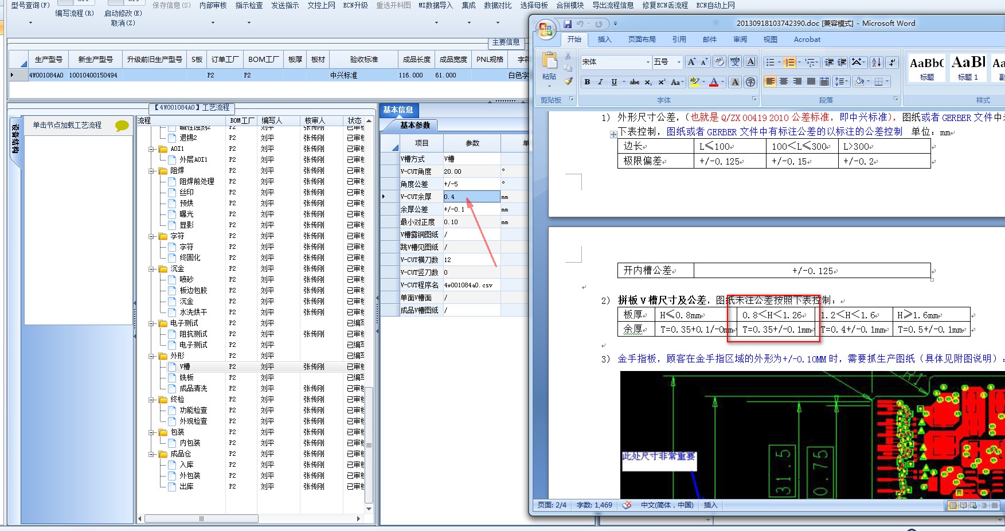Save the Word document via quick access

tap(568, 24)
